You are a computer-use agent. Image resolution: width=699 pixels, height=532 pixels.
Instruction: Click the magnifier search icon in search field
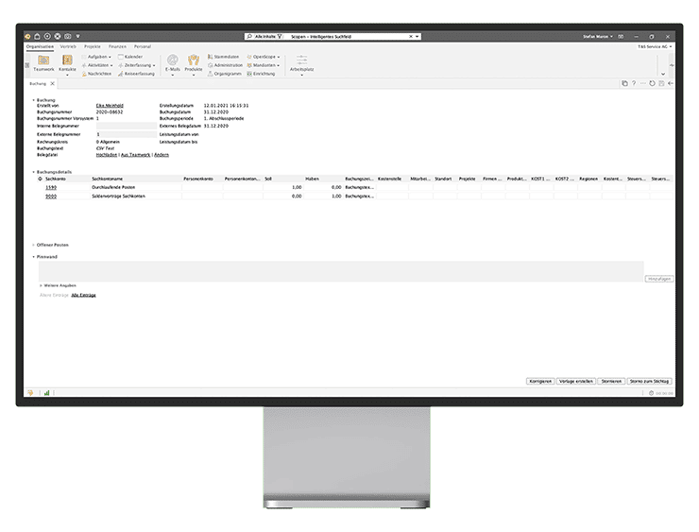[x=249, y=36]
